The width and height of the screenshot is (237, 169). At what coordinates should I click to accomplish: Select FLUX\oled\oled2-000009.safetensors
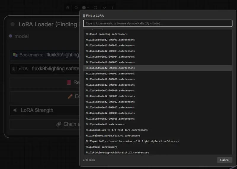(158, 85)
